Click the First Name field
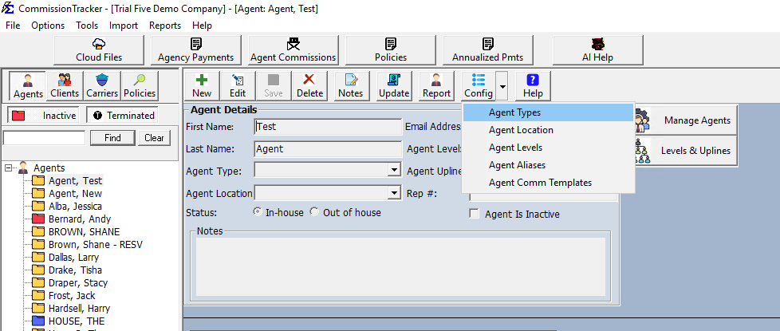Viewport: 780px width, 331px height. click(x=328, y=127)
